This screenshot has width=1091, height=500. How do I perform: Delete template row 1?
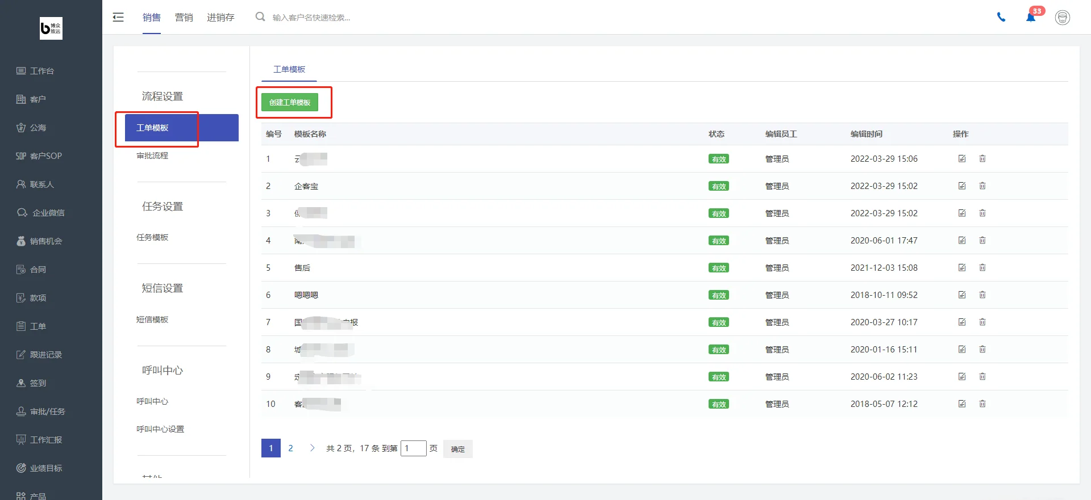click(x=982, y=159)
